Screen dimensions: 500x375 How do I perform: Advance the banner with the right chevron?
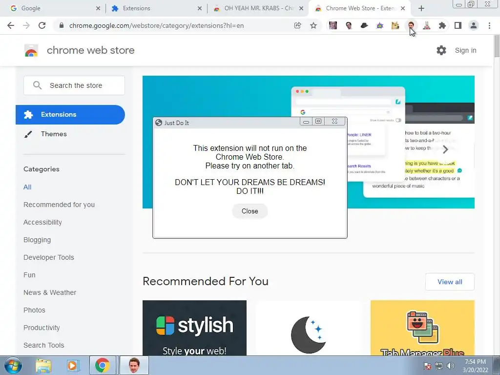[x=445, y=149]
